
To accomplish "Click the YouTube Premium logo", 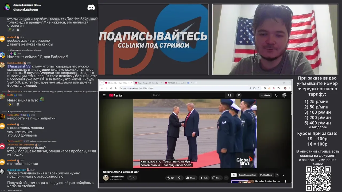I will coord(116,95).
